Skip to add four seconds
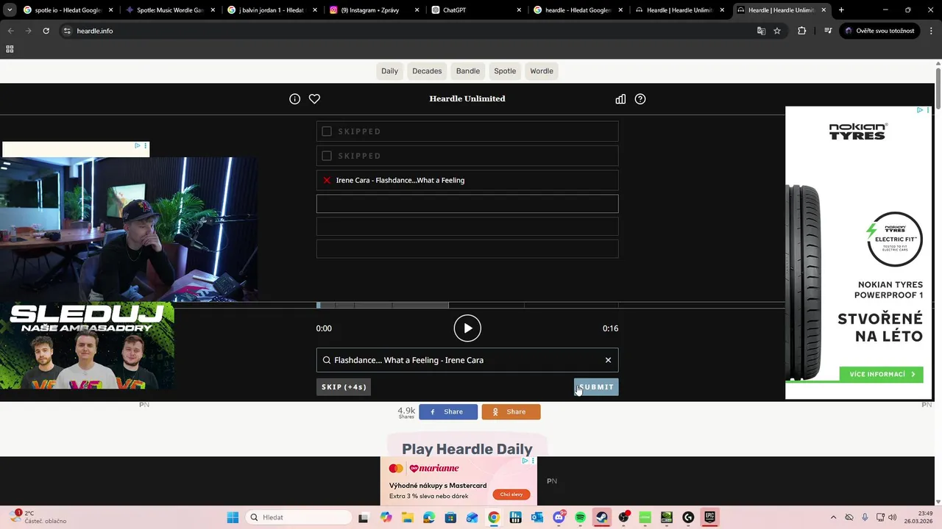 (x=344, y=387)
